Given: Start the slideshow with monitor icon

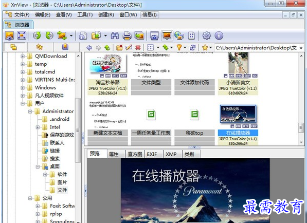Looking at the screenshot, I should click(x=167, y=35).
